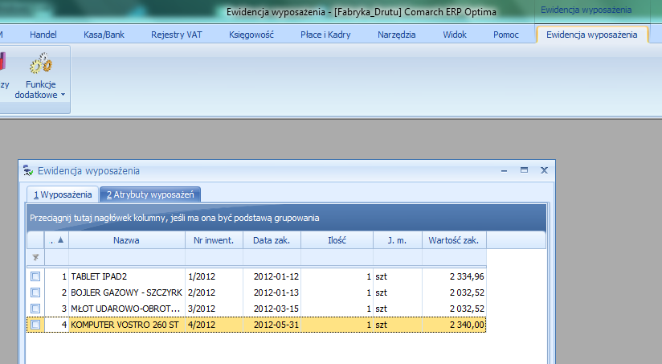Sort by the Data zak. column header
The image size is (662, 364).
click(x=272, y=240)
